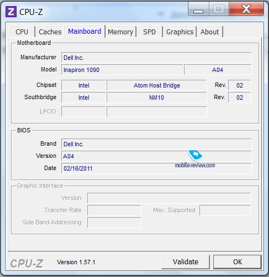Viewport: 269px width, 277px height.
Task: Click the BIOS Version A04 field
Action: point(156,156)
